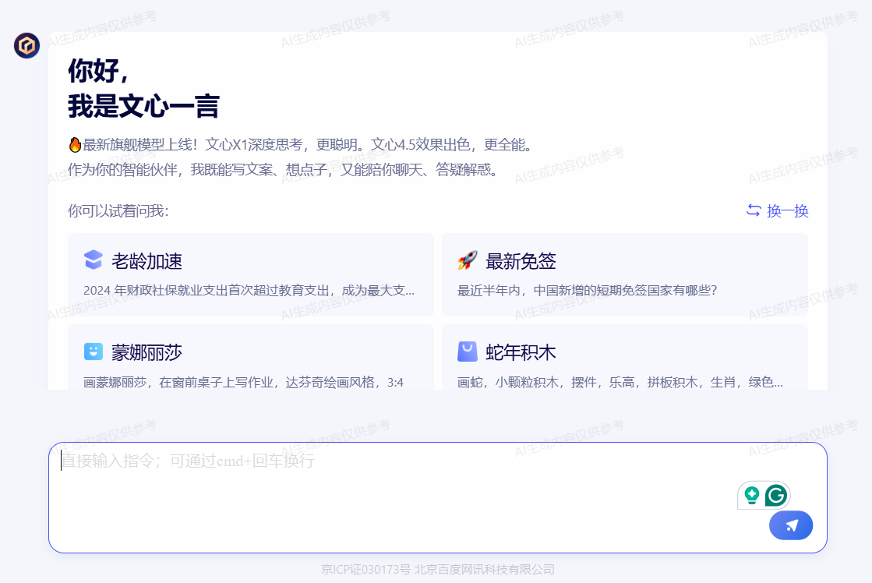Open the 老龄加速 suggestion card

click(251, 274)
